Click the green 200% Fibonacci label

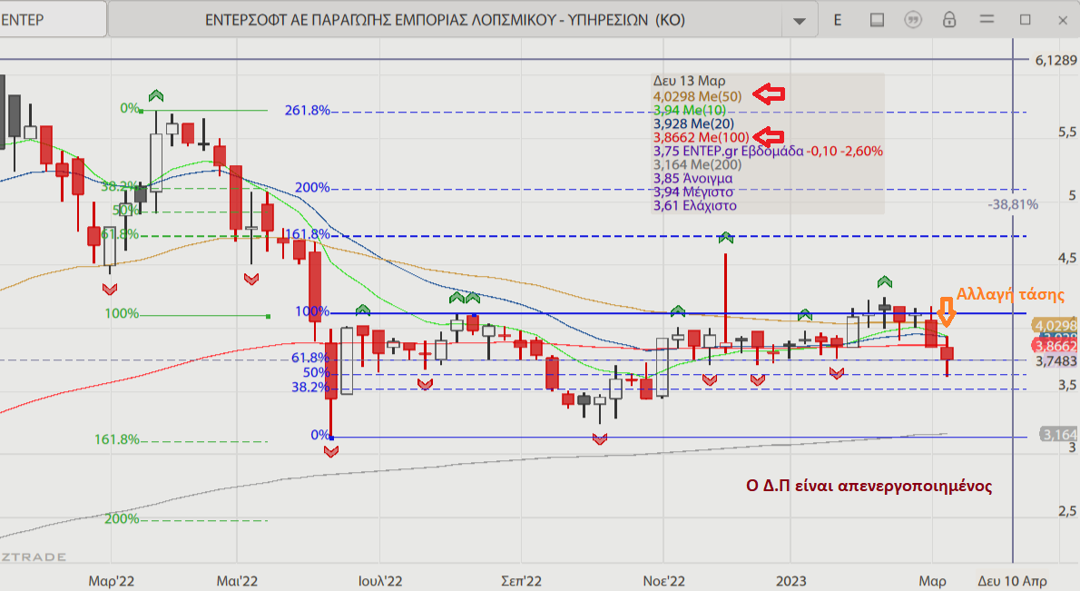tap(122, 518)
